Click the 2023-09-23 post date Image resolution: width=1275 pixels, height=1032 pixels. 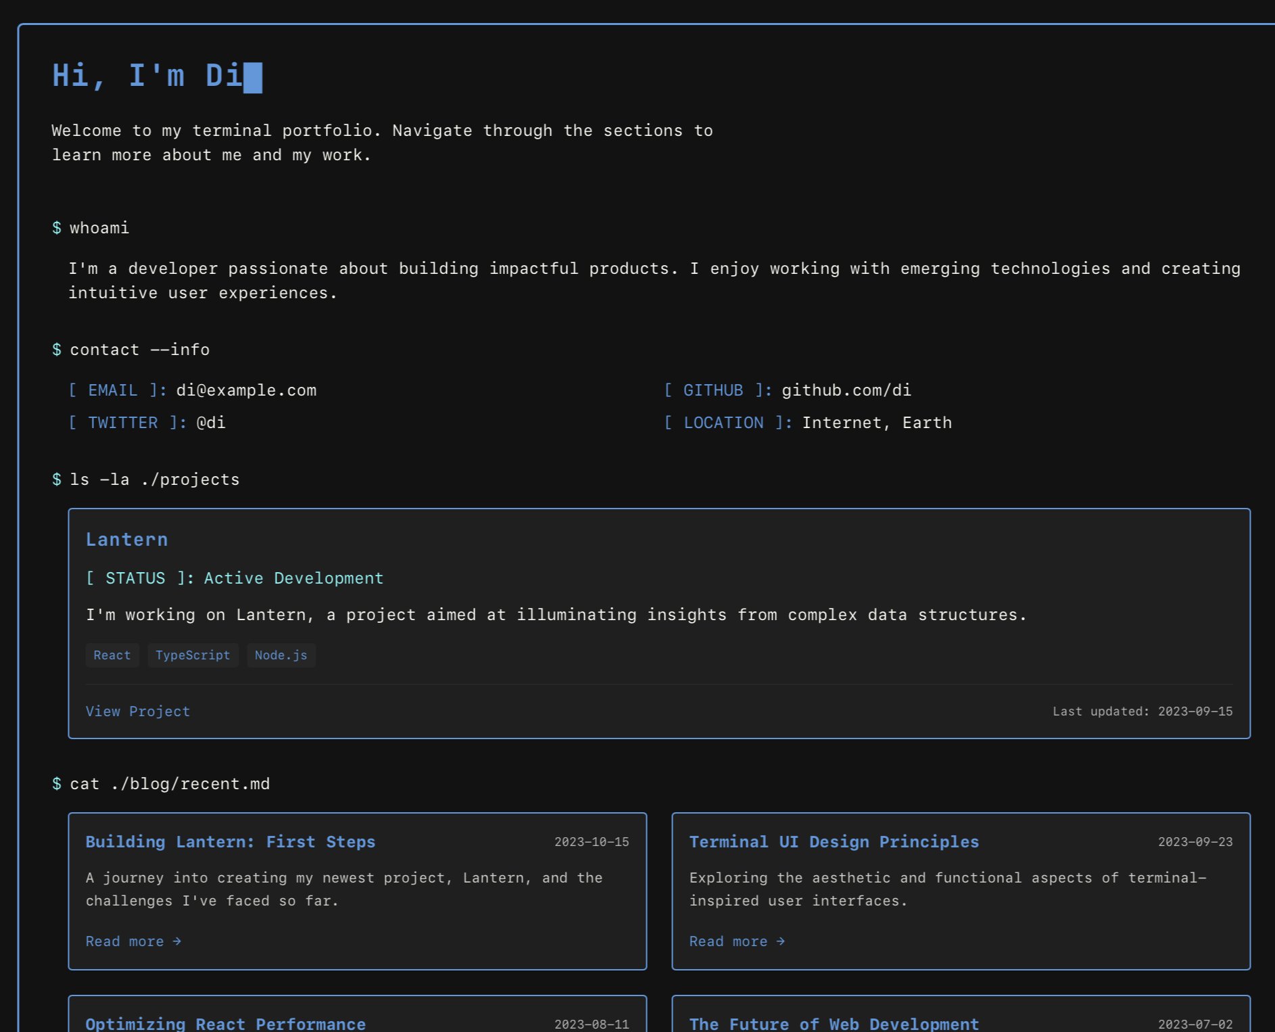click(1195, 842)
